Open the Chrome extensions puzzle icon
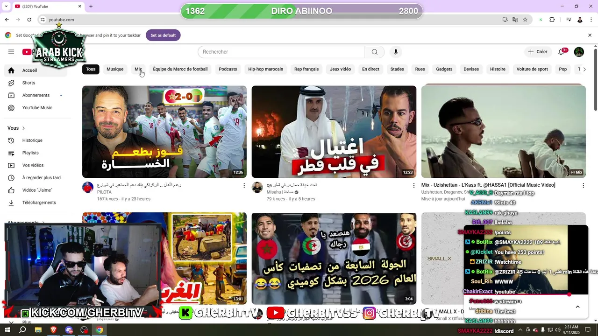This screenshot has height=336, width=598. coord(552,20)
